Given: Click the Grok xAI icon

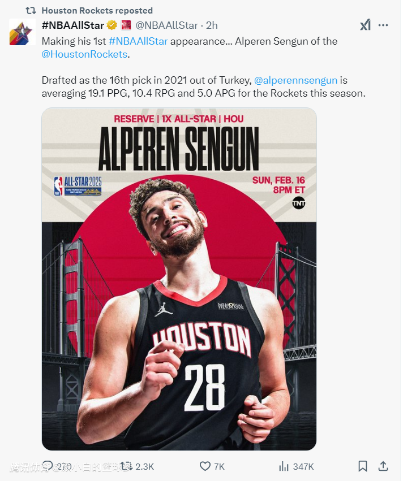Looking at the screenshot, I should (x=365, y=25).
